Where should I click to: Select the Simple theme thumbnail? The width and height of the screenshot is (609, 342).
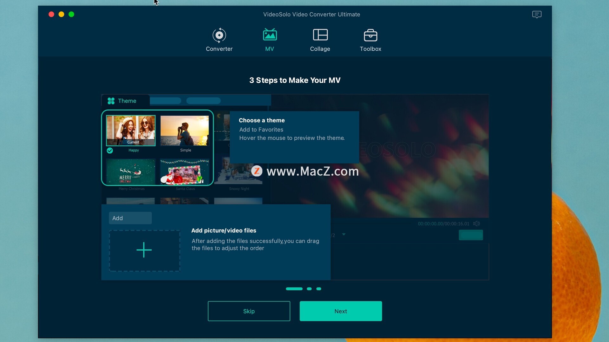(185, 130)
